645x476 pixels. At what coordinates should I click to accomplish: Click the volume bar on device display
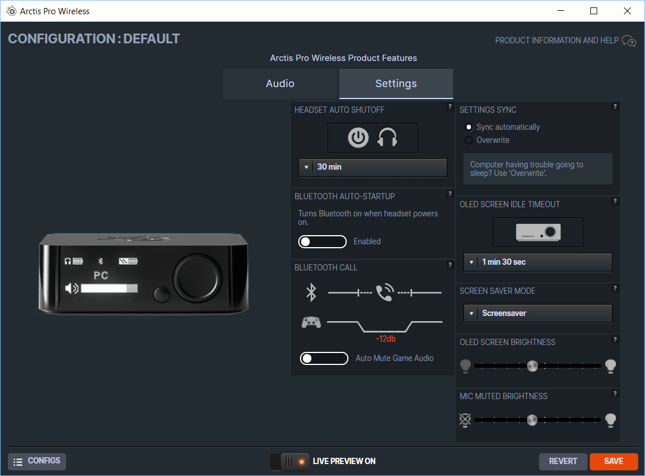(x=109, y=289)
